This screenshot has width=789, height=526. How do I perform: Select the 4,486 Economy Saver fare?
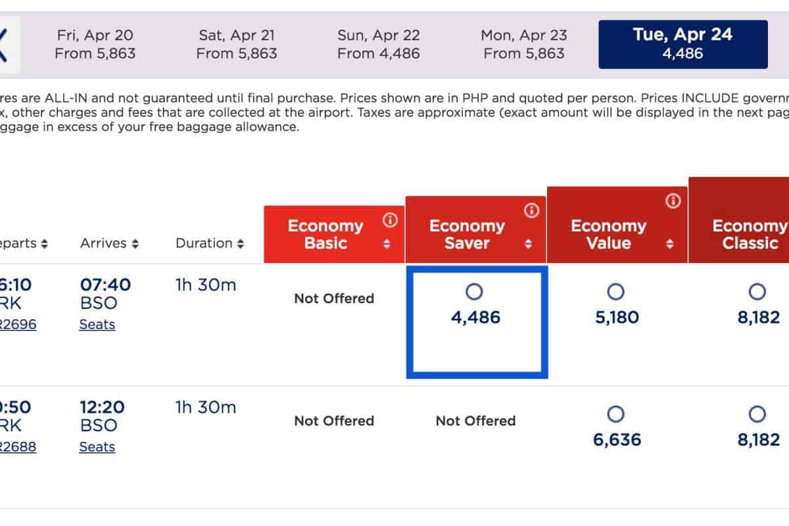[x=475, y=291]
